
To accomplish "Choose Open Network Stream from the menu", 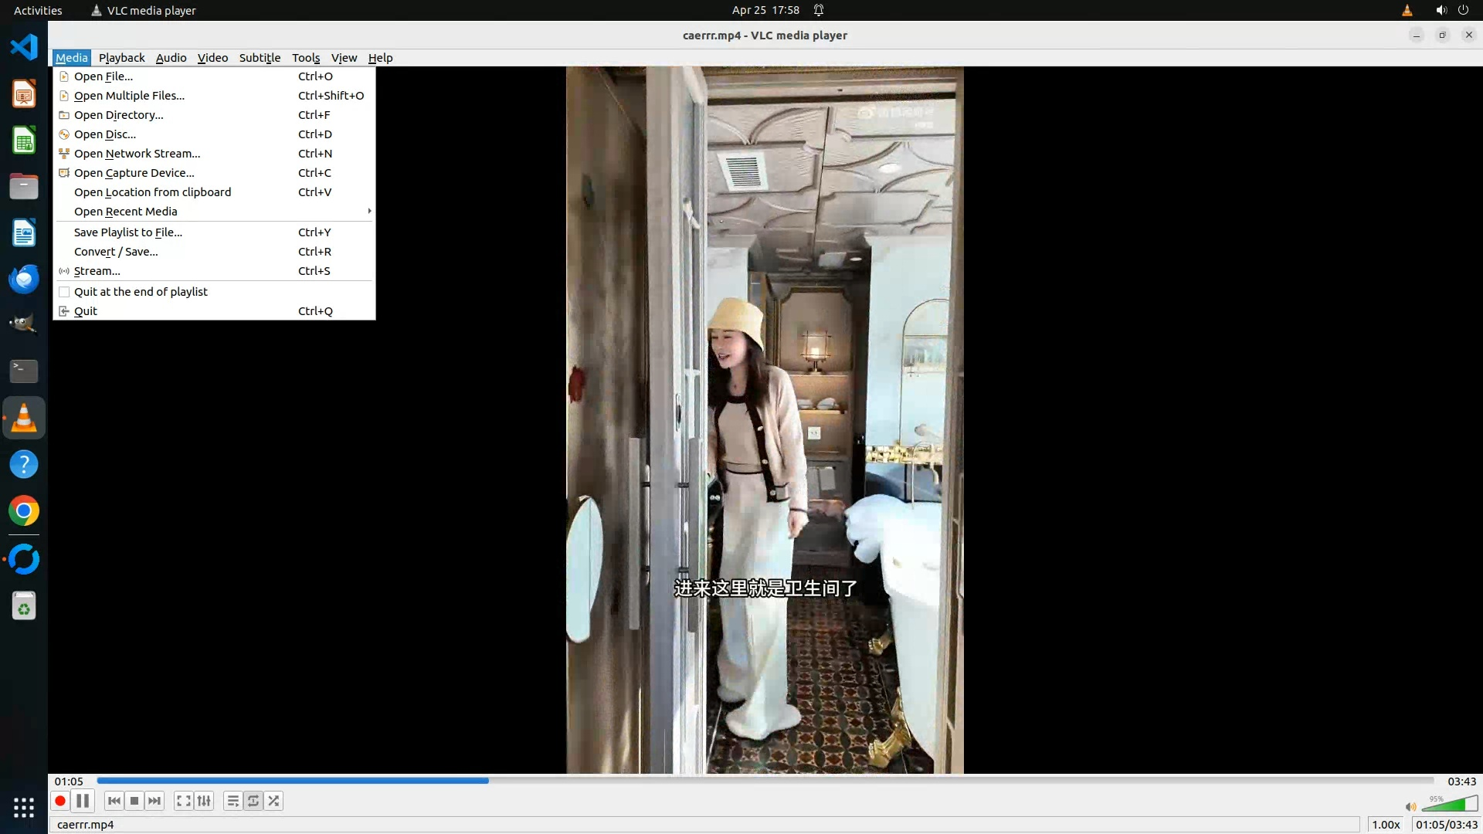I will point(137,154).
